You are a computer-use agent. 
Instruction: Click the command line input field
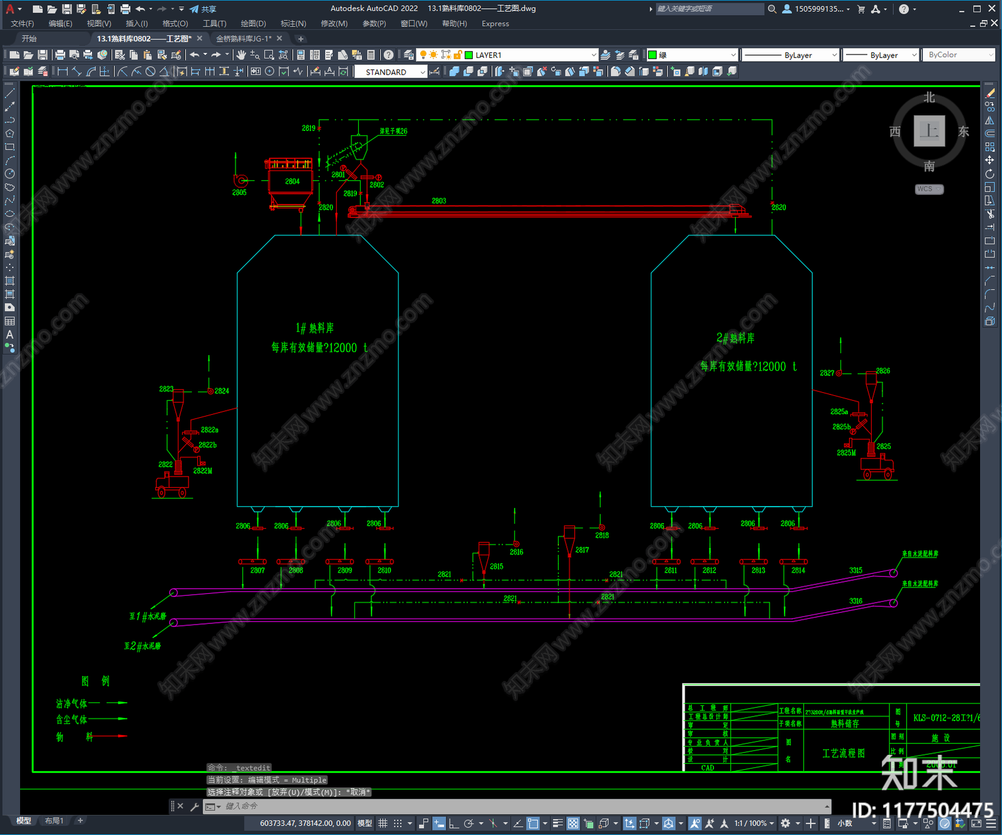523,806
